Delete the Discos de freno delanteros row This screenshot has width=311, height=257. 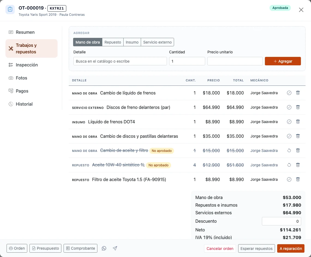[x=298, y=107]
